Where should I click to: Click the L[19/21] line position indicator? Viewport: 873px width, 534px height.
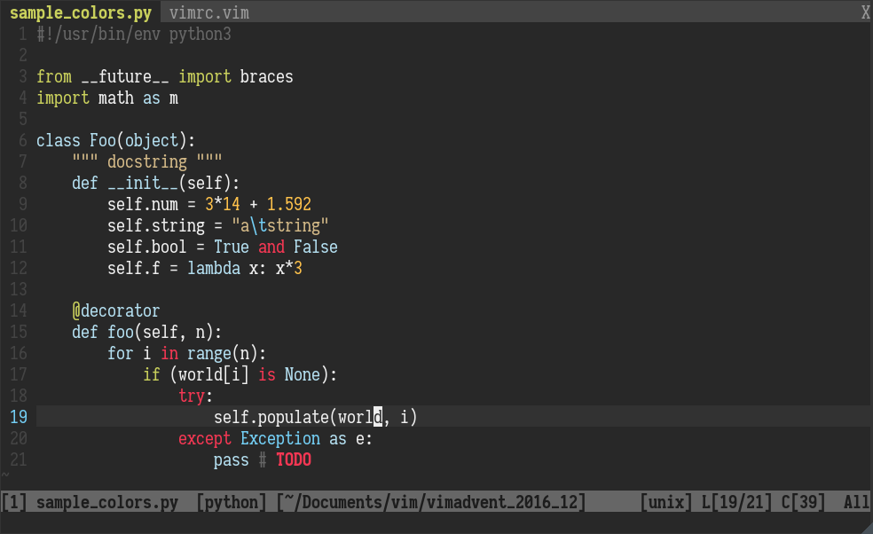click(736, 502)
